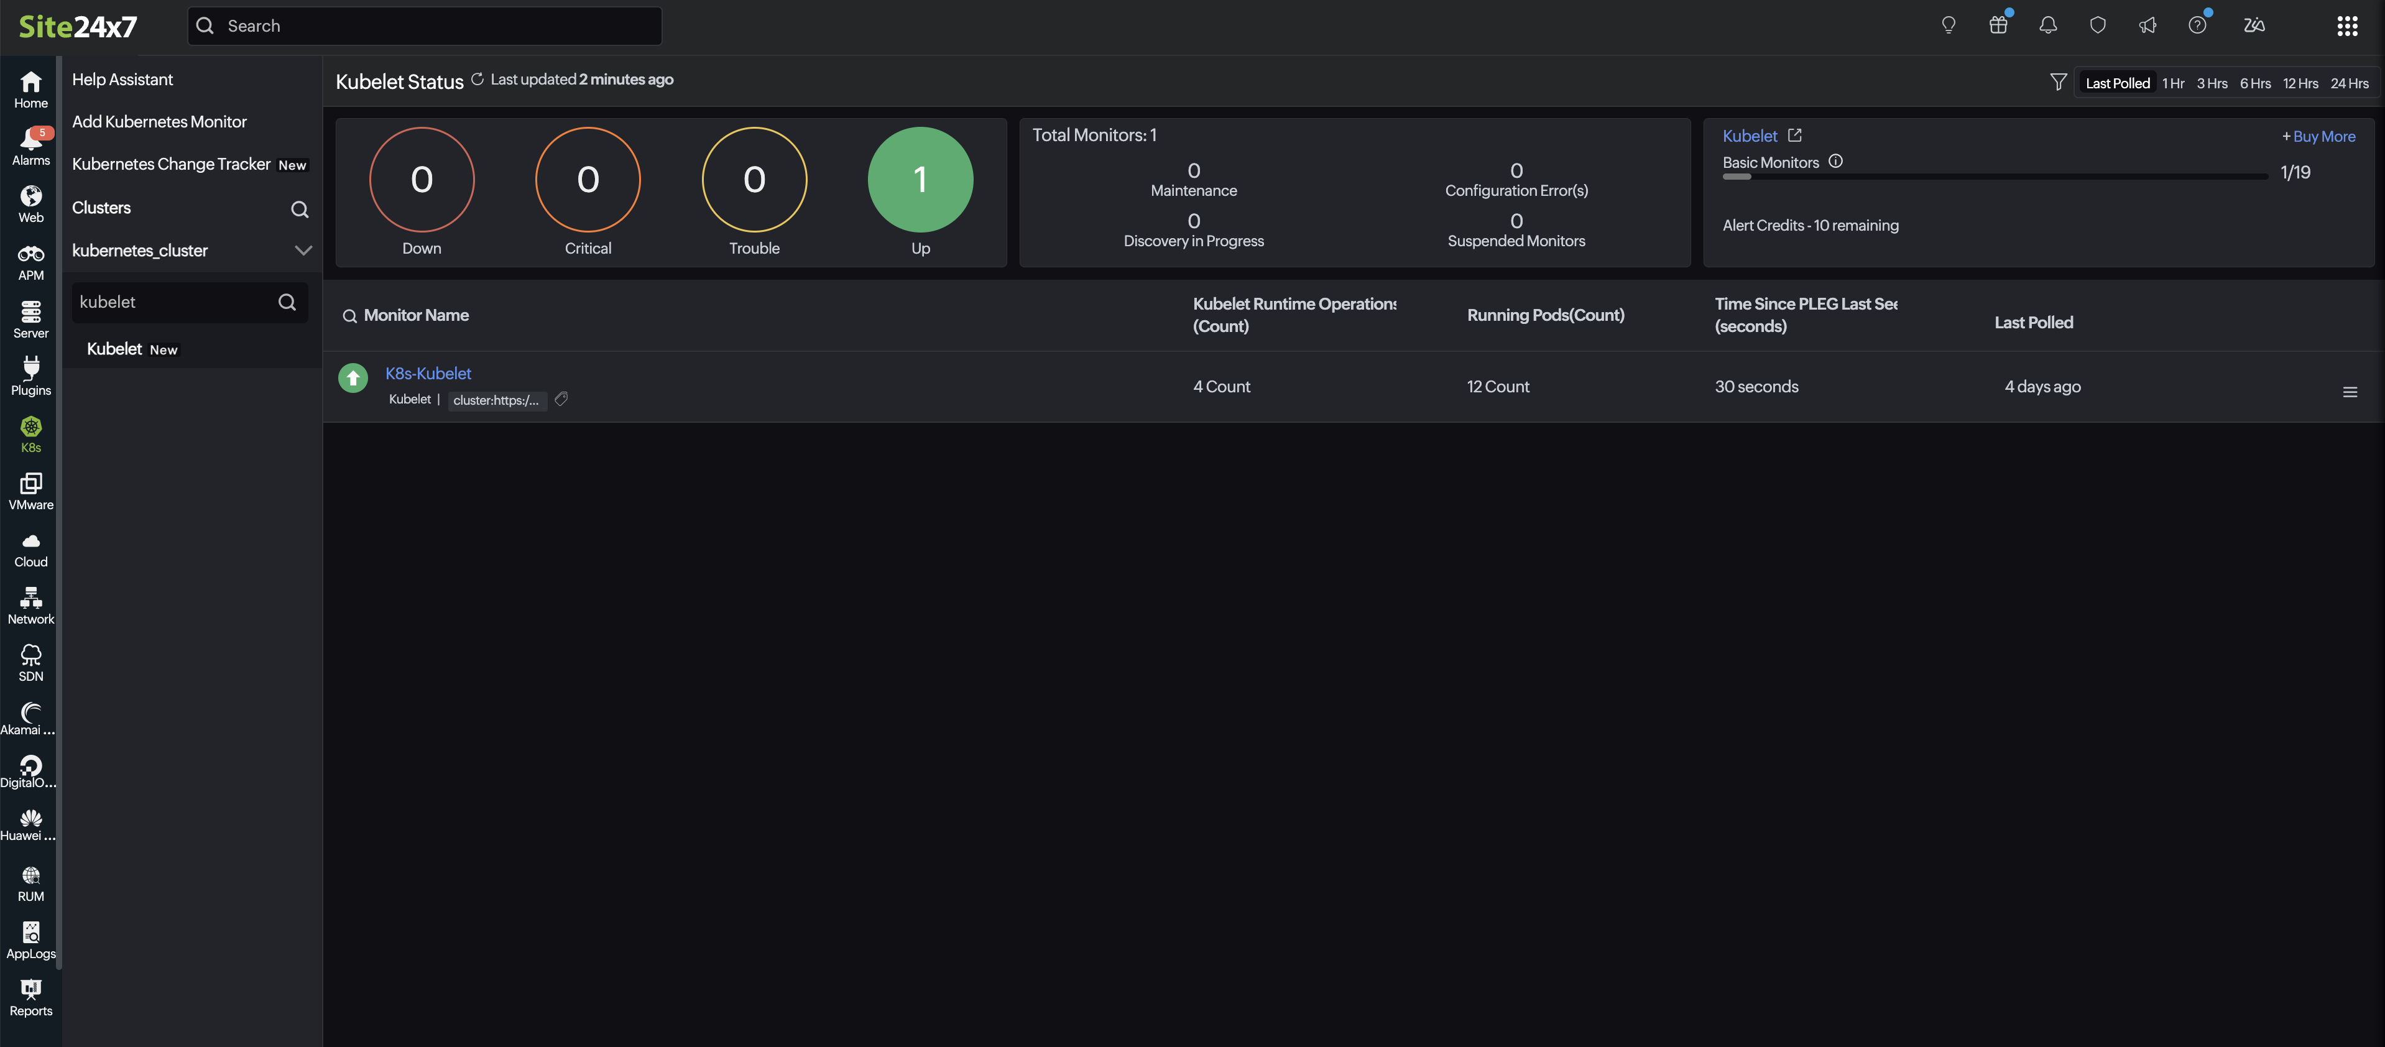
Task: Select the K8s sidebar icon
Action: click(x=30, y=434)
